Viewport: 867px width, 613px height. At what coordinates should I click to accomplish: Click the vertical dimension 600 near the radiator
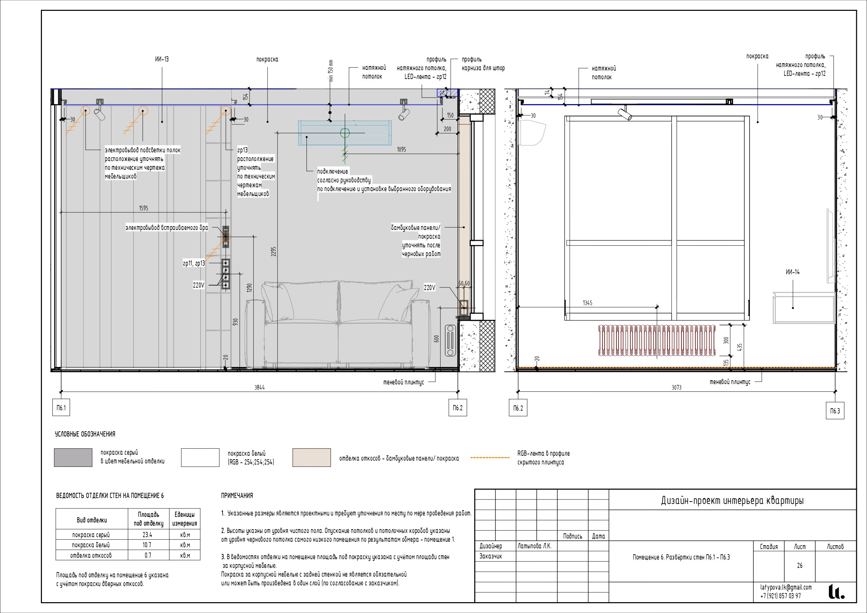click(x=436, y=339)
